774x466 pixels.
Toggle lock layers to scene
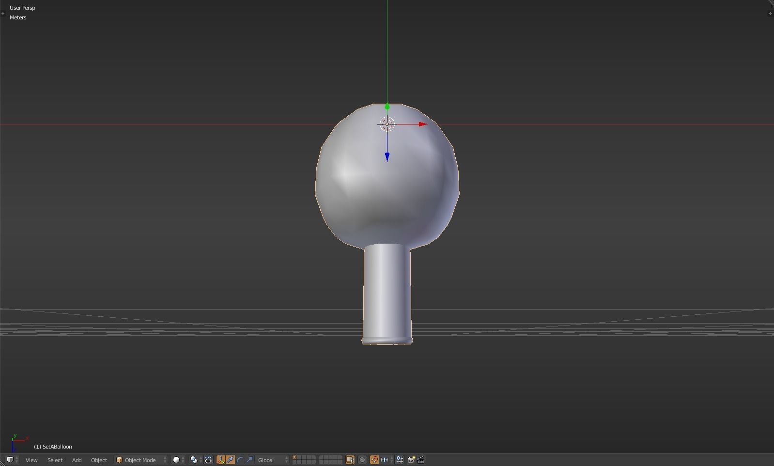(x=350, y=460)
